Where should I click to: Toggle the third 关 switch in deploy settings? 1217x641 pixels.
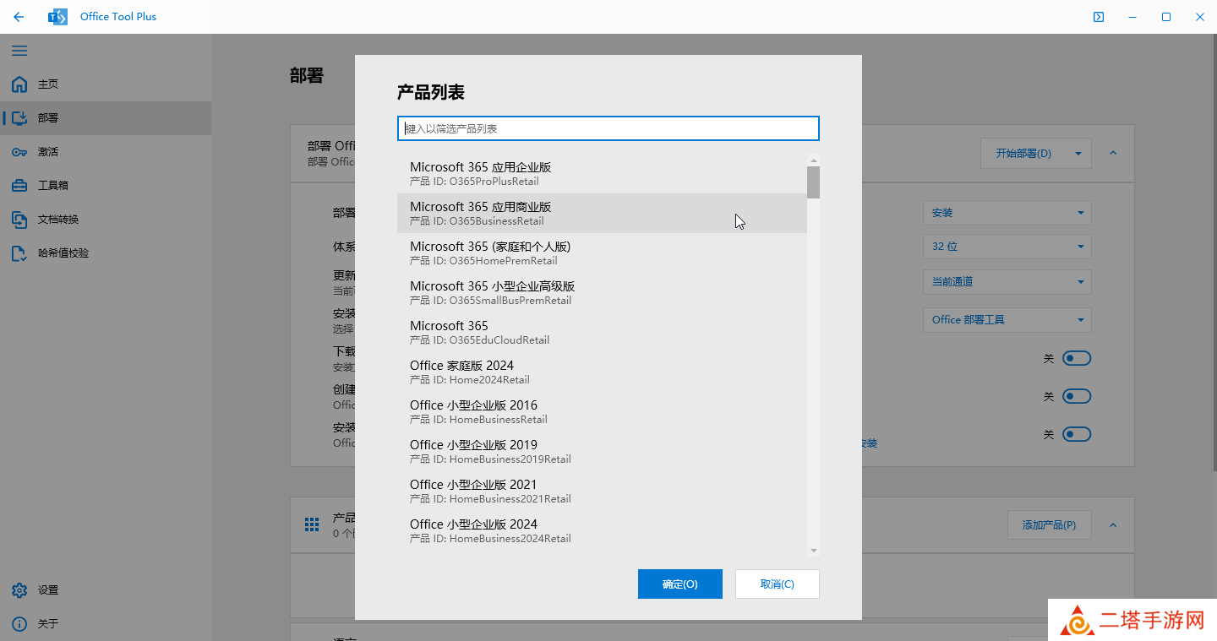pyautogui.click(x=1077, y=434)
